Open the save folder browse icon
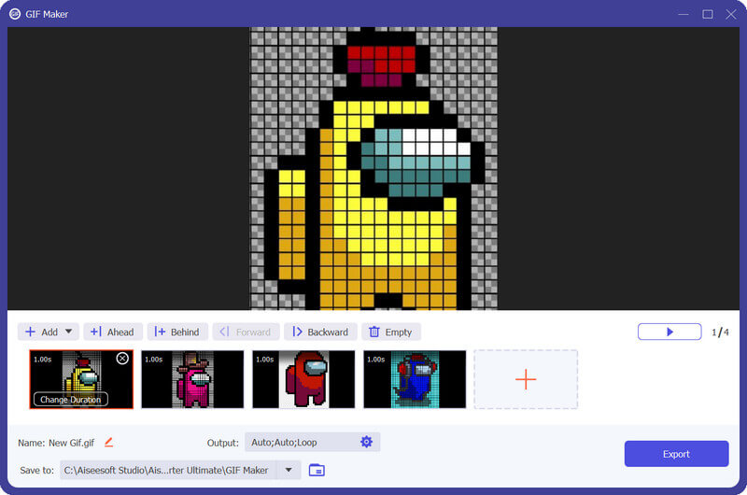The width and height of the screenshot is (747, 495). coord(317,470)
